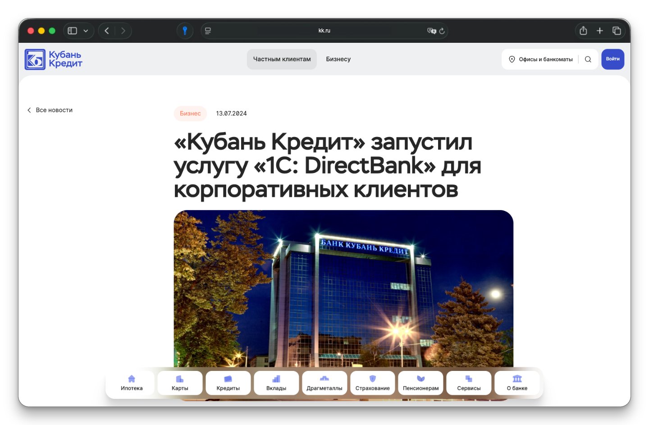Viewport: 649px width, 425px height.
Task: Reload the page
Action: pyautogui.click(x=442, y=31)
